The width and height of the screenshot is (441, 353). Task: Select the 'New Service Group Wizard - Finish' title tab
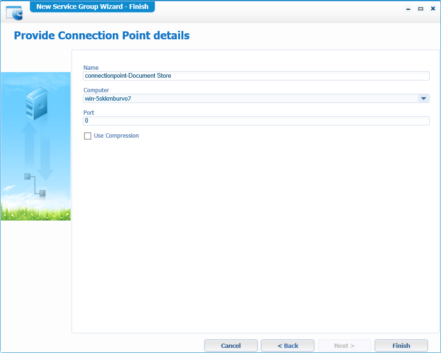click(x=92, y=7)
